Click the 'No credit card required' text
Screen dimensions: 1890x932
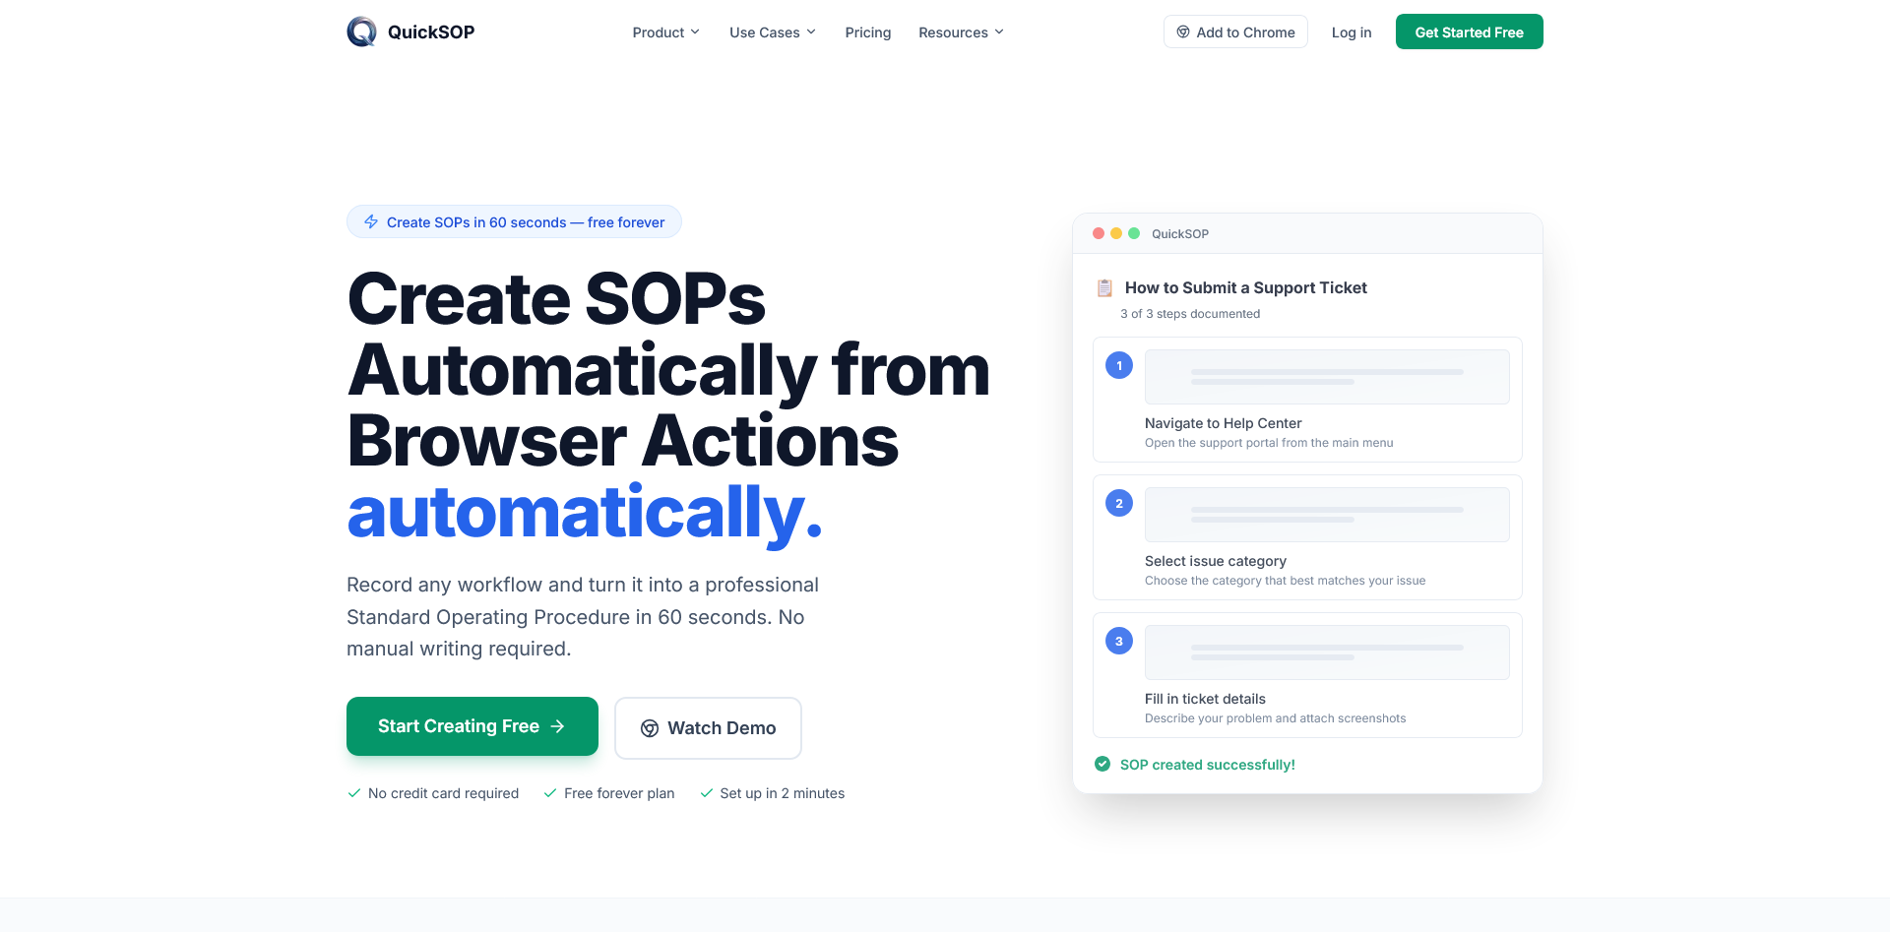click(x=443, y=793)
